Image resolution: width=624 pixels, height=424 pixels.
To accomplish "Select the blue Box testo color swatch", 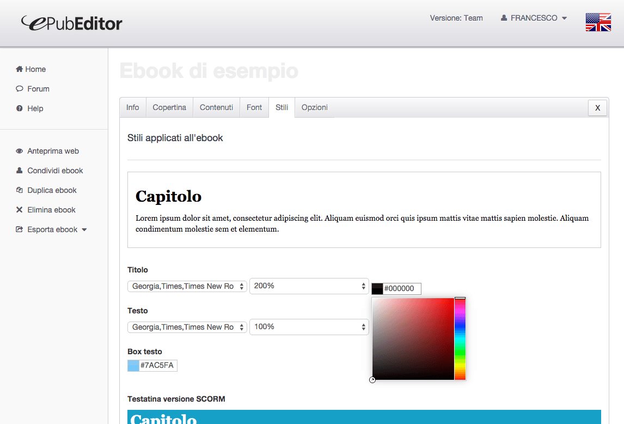I will (133, 365).
